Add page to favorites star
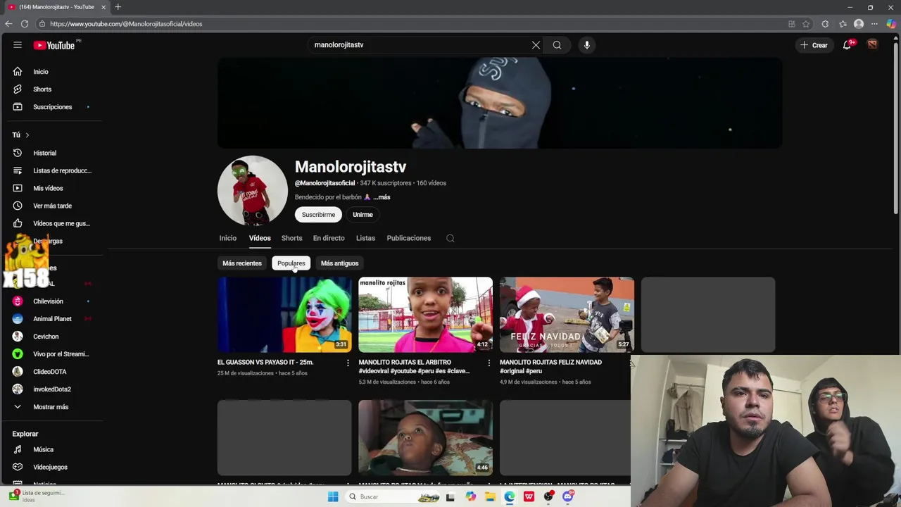Image resolution: width=901 pixels, height=507 pixels. click(806, 24)
